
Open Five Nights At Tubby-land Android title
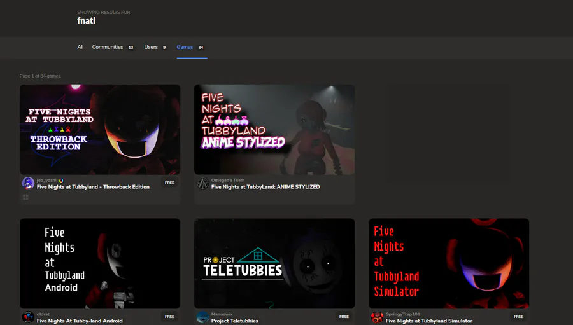[x=80, y=321]
